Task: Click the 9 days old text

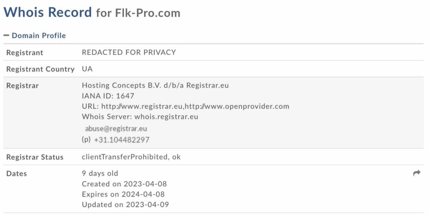Action: (x=100, y=173)
